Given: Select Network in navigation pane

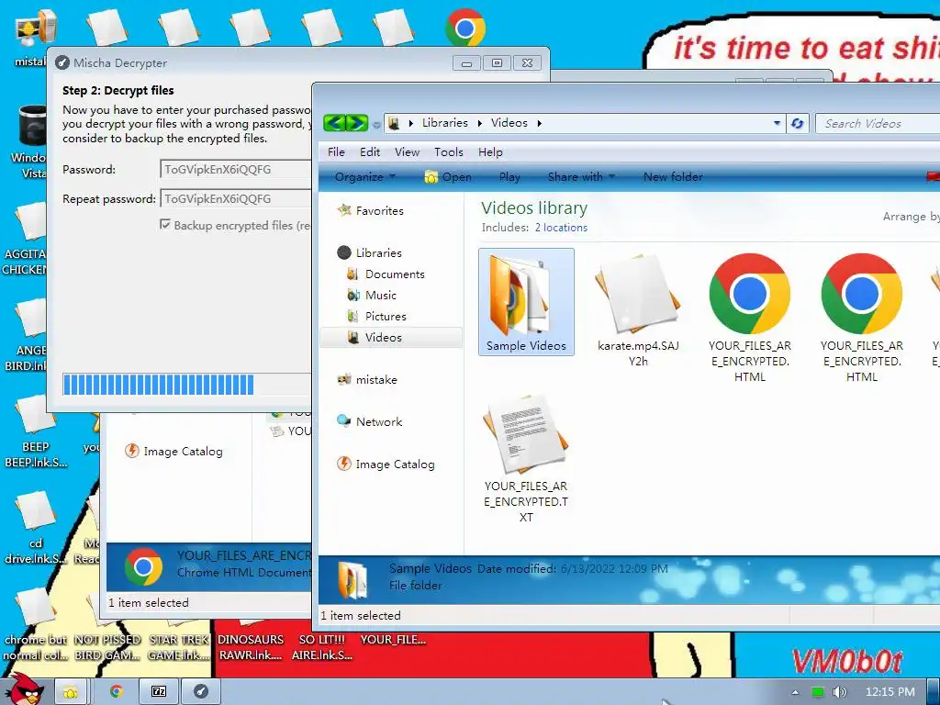Looking at the screenshot, I should pos(369,421).
